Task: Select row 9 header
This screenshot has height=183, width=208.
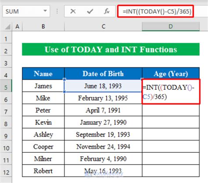Action: tap(6, 134)
